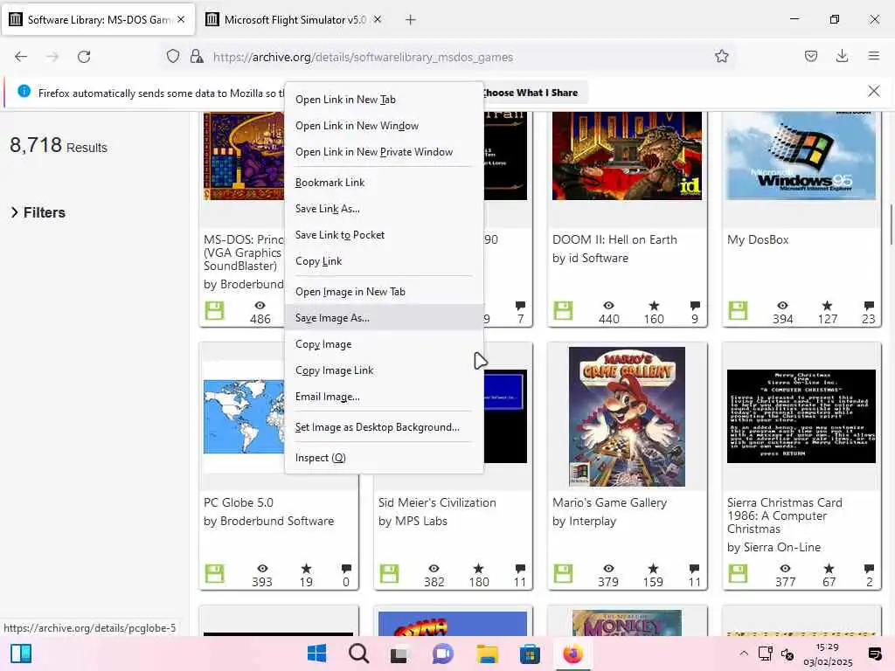Switch to Software Library: MS-DOS Games tab

(98, 19)
